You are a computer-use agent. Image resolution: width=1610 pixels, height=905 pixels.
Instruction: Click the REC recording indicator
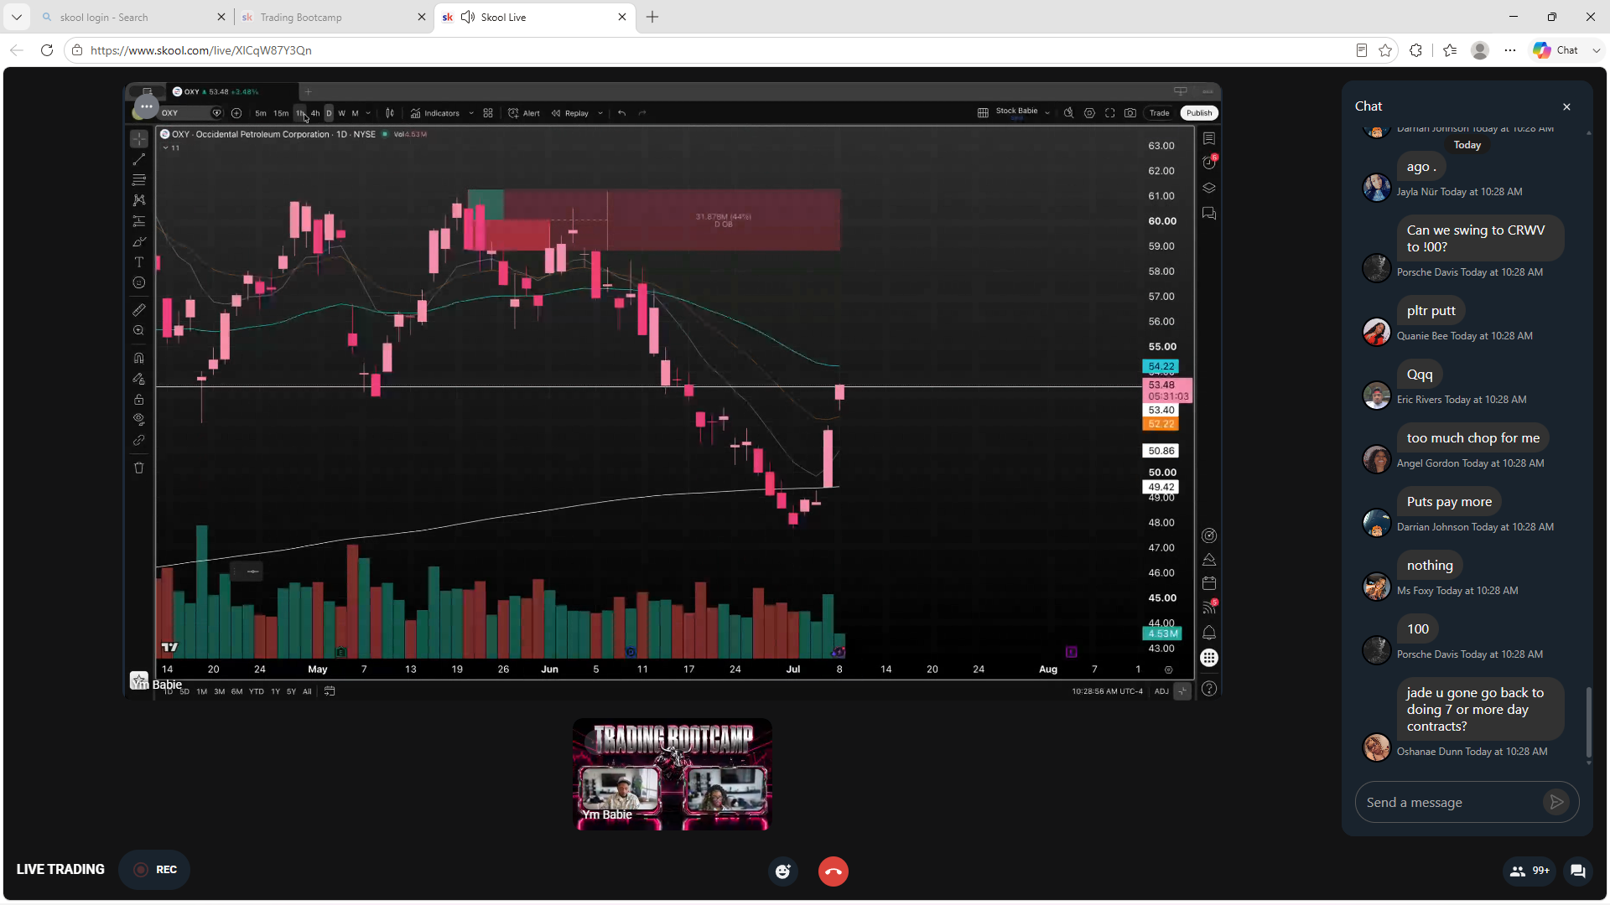(x=155, y=870)
